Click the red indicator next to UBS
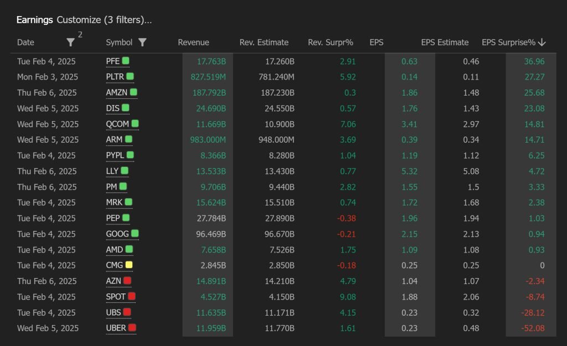The width and height of the screenshot is (567, 346). (x=127, y=312)
